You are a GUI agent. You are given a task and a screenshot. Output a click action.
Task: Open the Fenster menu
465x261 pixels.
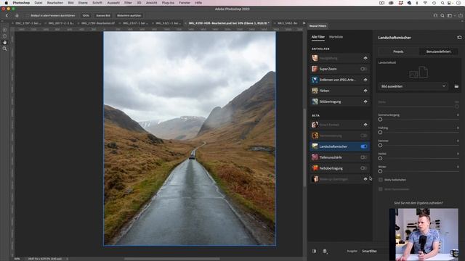pos(185,3)
